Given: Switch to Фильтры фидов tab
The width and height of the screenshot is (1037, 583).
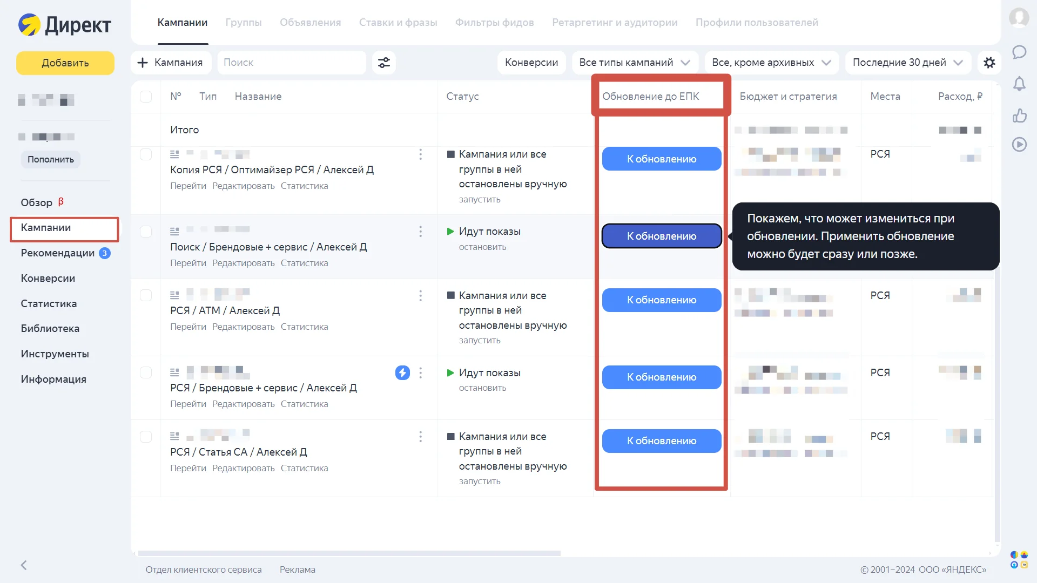Looking at the screenshot, I should [x=495, y=23].
